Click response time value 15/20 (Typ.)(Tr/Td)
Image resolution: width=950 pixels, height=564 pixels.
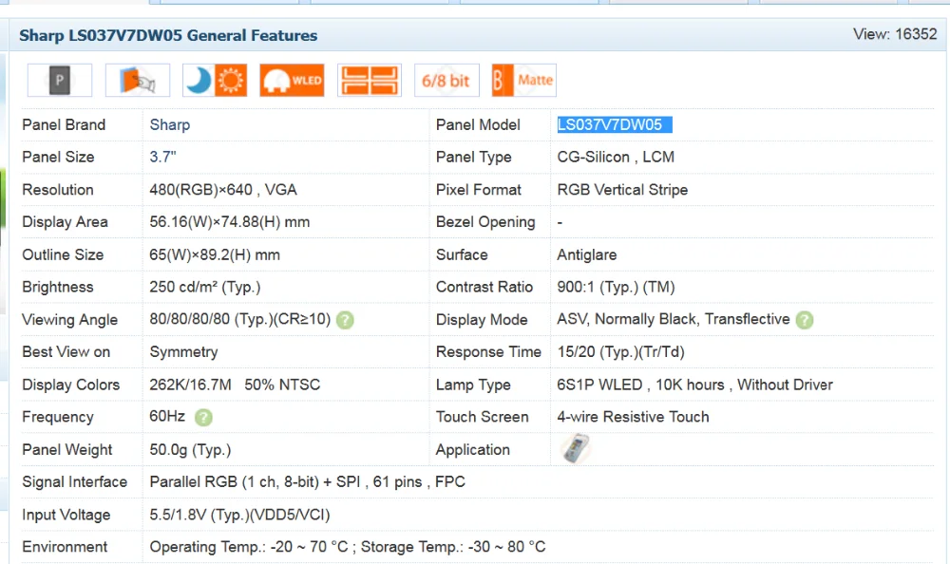coord(620,352)
